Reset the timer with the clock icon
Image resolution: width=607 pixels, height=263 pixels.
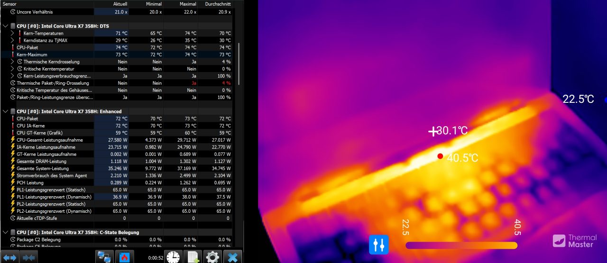coord(173,257)
